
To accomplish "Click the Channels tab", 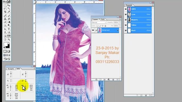I will 129,5.
